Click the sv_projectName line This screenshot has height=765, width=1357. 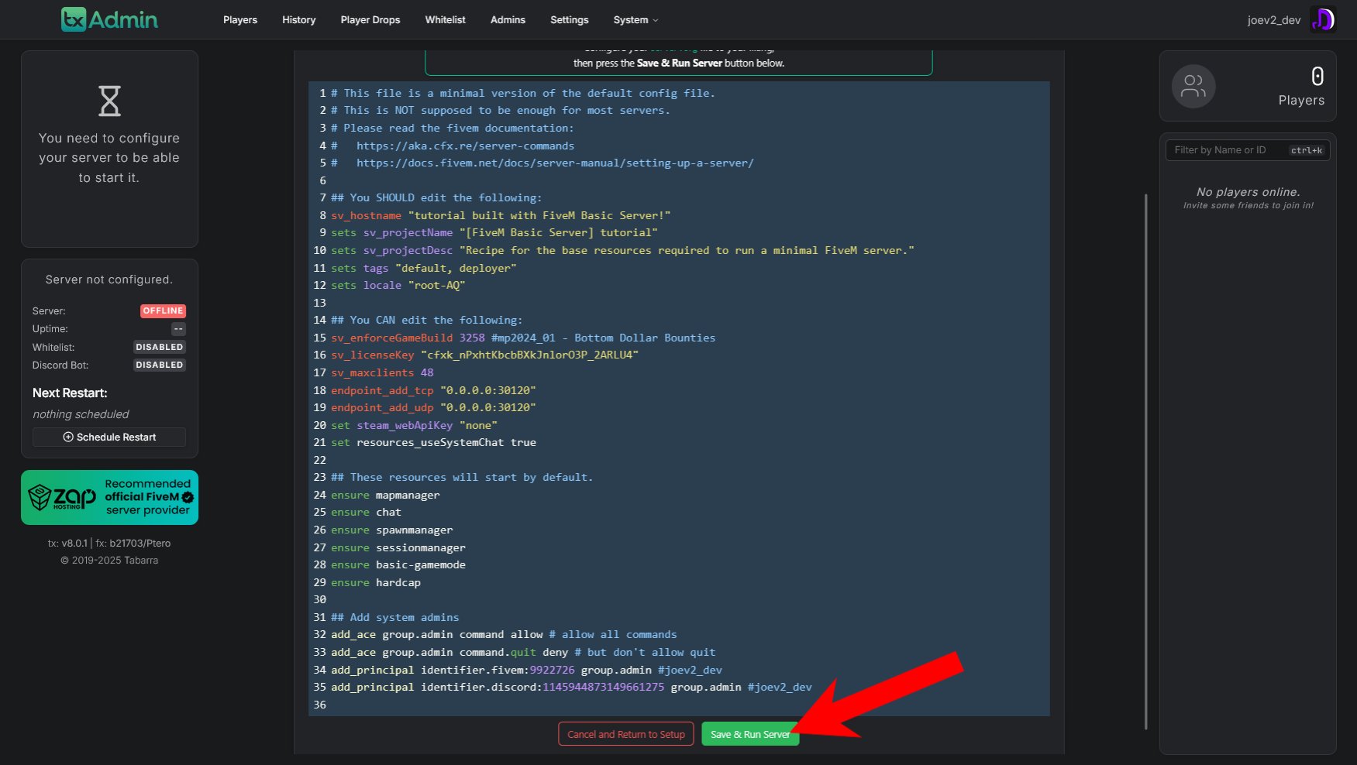(494, 232)
